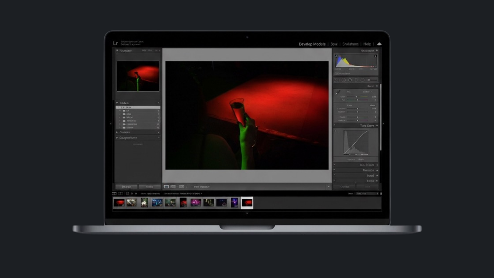Screen dimensions: 494x278
Task: Toggle histogram shadow clipping indicator
Action: (x=336, y=56)
